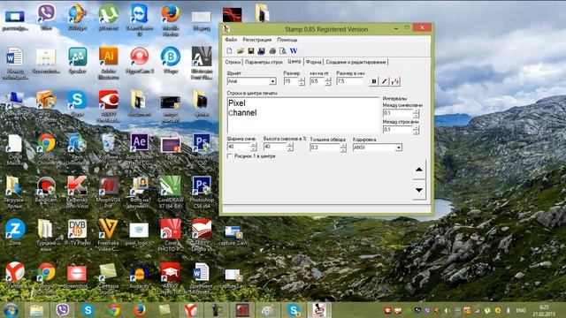Image resolution: width=566 pixels, height=318 pixels.
Task: Click the Firefox taskbar icon
Action: [x=140, y=310]
